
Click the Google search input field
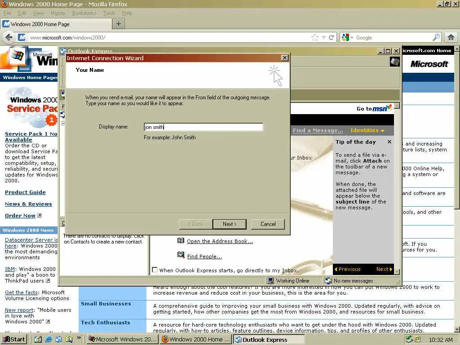pos(393,38)
